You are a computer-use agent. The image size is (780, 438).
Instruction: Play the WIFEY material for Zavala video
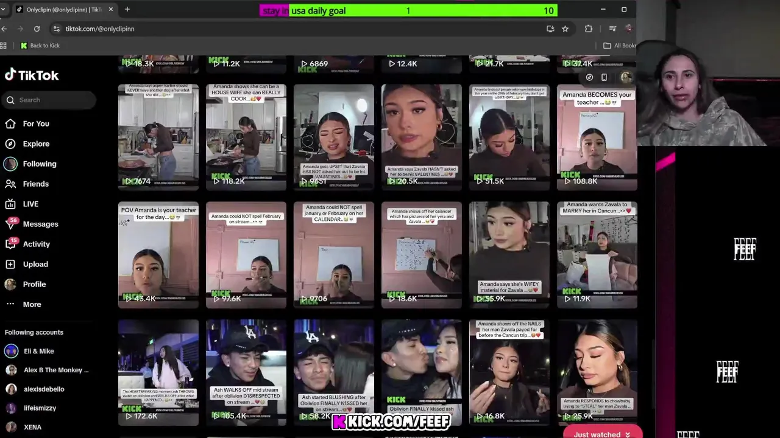509,255
